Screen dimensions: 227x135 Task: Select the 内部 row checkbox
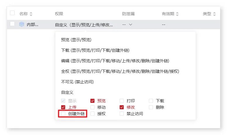[12, 24]
